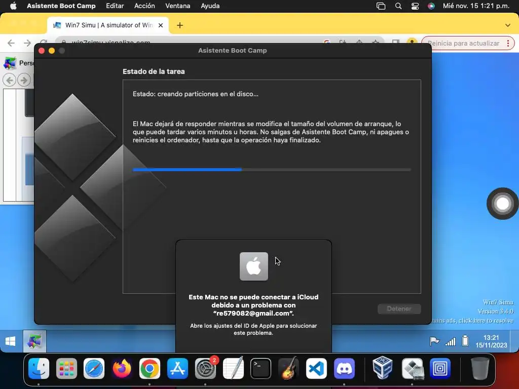This screenshot has width=519, height=389.
Task: Open the App Store dock icon
Action: coord(177,368)
